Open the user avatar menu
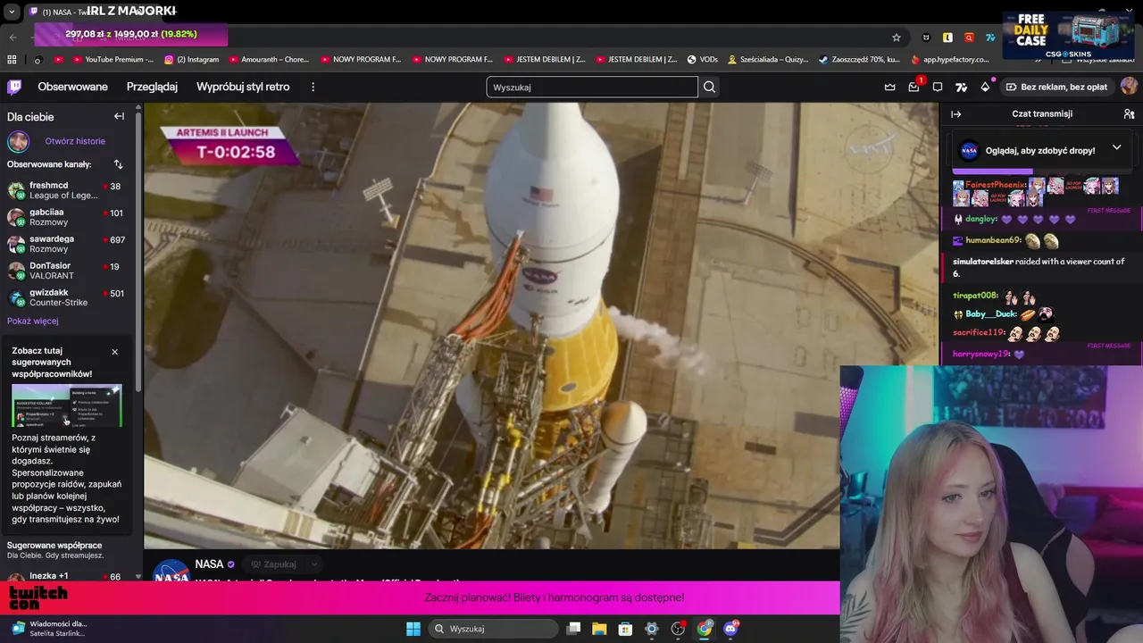 click(1129, 87)
